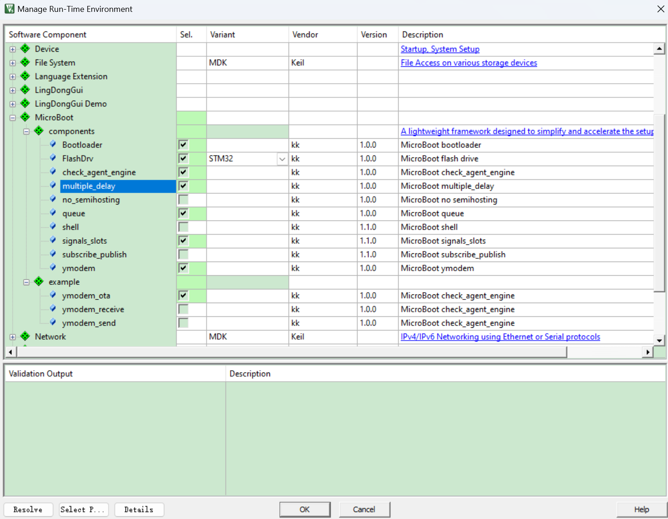Enable the no_semihosting checkbox
This screenshot has height=519, width=668.
pos(183,199)
